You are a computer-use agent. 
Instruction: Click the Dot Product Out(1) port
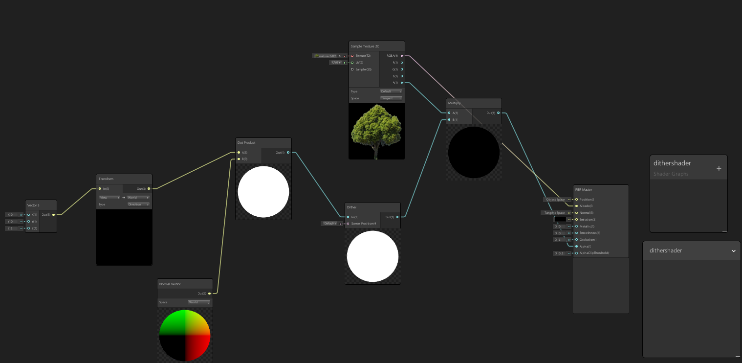coord(288,153)
